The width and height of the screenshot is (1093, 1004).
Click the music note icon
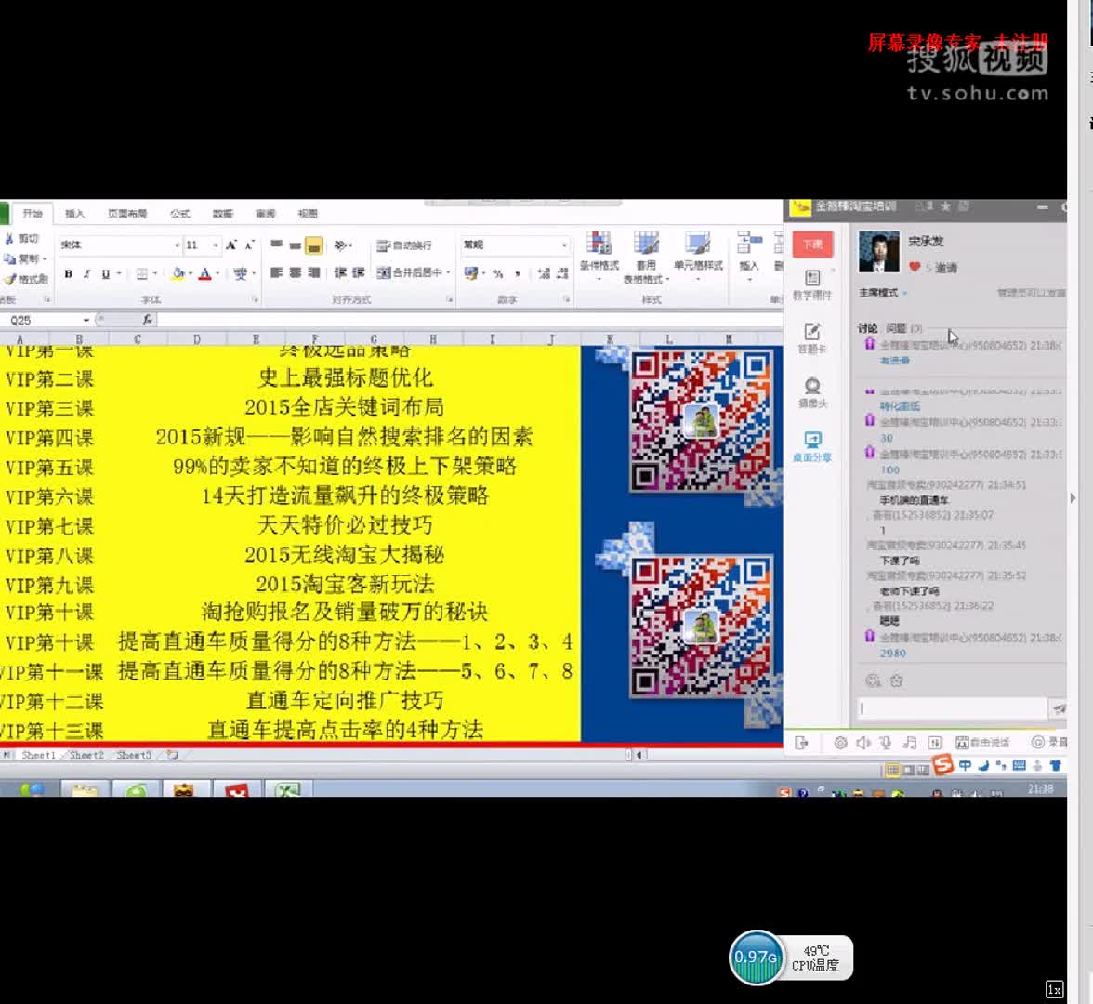(x=910, y=743)
